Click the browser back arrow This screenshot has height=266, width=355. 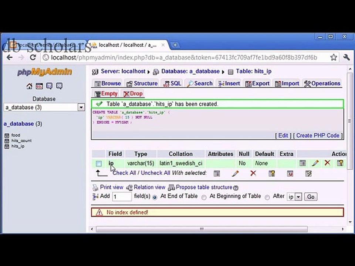coord(10,58)
